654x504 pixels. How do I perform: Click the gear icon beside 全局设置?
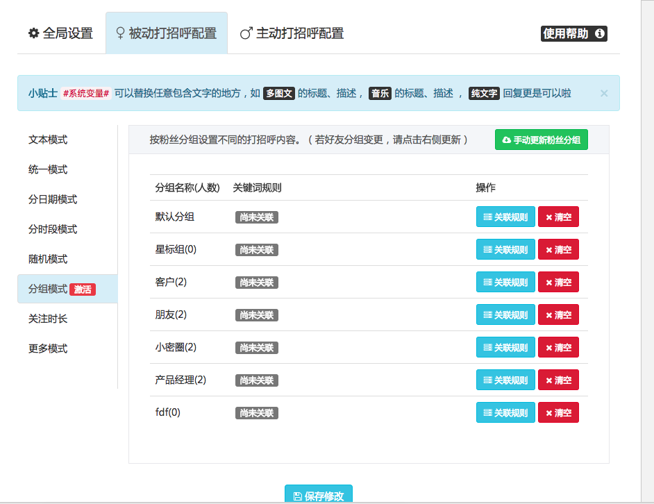tap(34, 33)
